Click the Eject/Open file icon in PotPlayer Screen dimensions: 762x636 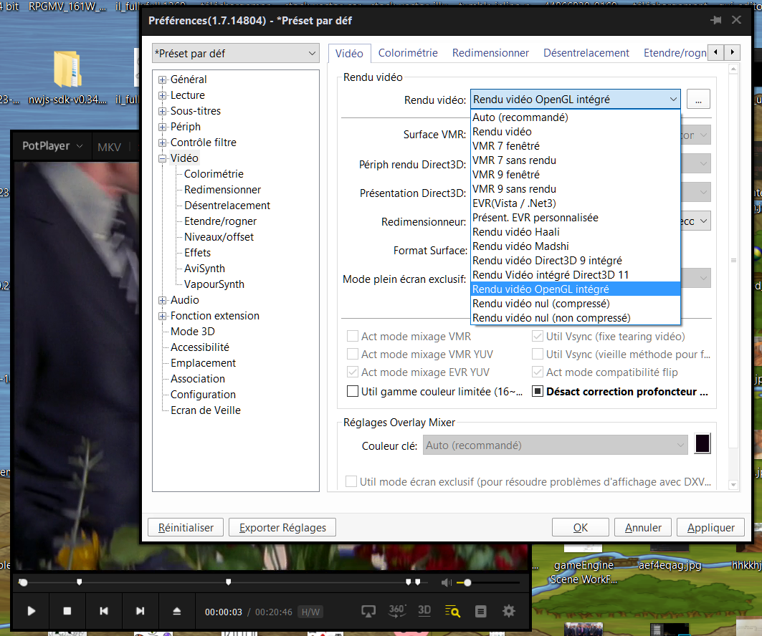(177, 611)
